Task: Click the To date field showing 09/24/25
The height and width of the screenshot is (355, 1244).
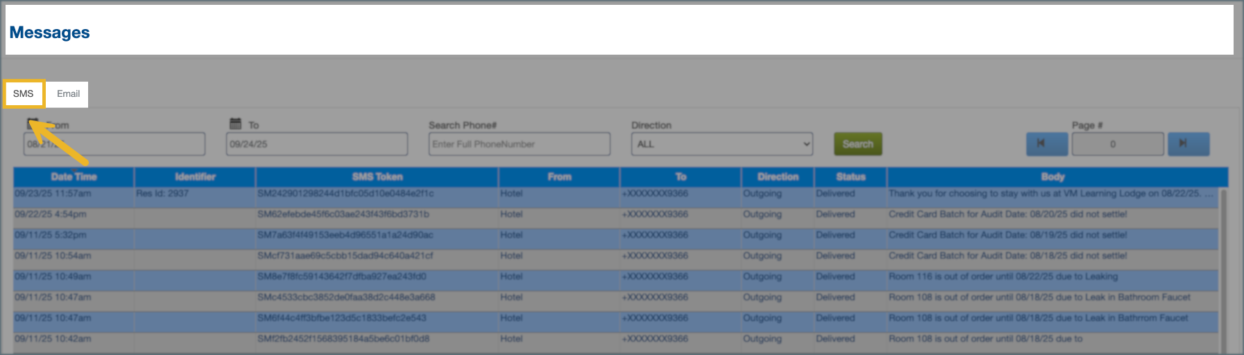Action: (316, 144)
